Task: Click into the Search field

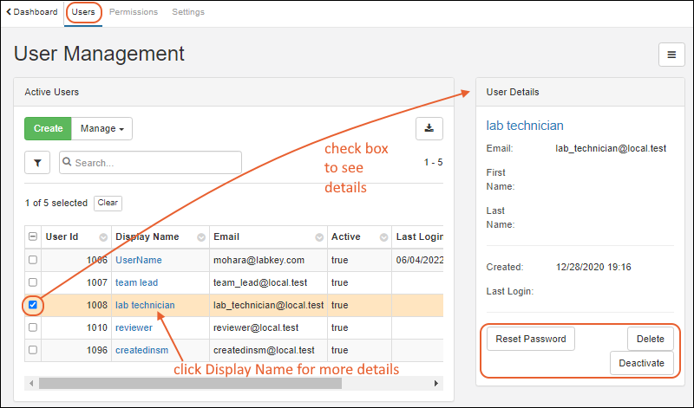Action: point(156,163)
